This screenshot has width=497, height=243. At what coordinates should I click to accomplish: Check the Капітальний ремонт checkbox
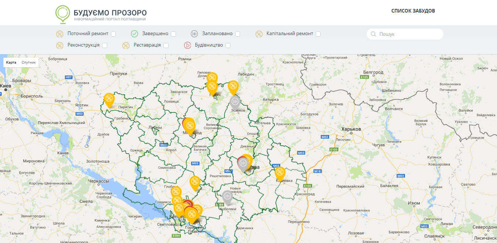point(318,34)
